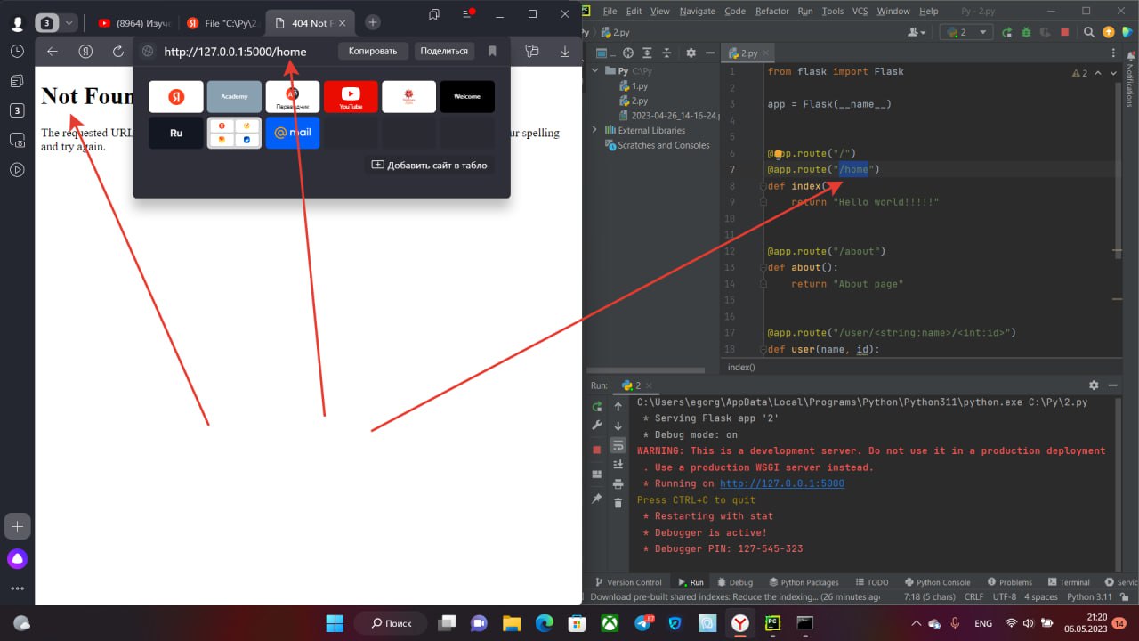Image resolution: width=1139 pixels, height=641 pixels.
Task: Click the Debug bug icon in the top toolbar
Action: click(1025, 32)
